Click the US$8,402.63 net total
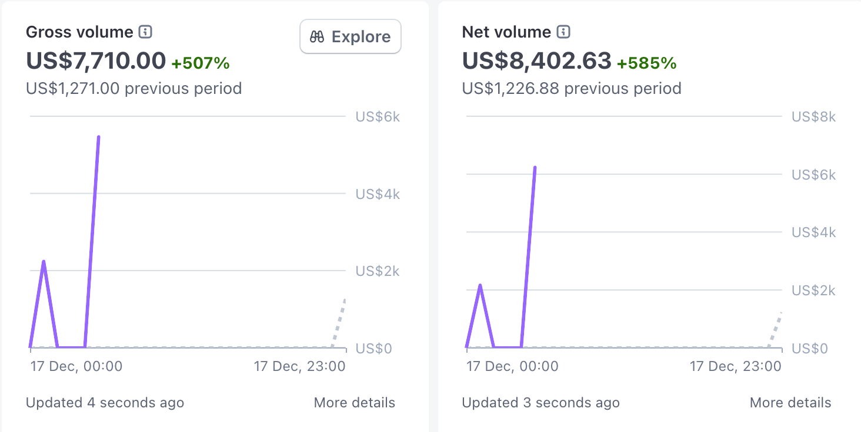 (x=536, y=60)
